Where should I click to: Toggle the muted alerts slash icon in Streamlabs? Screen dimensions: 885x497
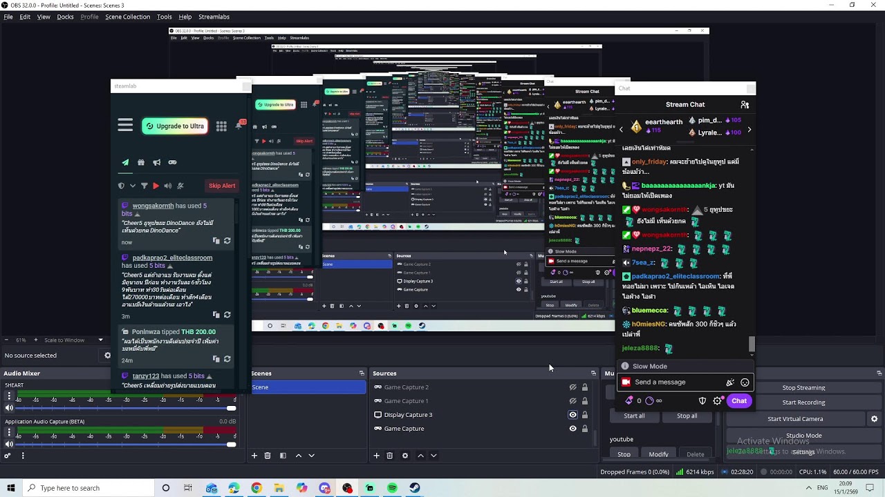point(180,186)
